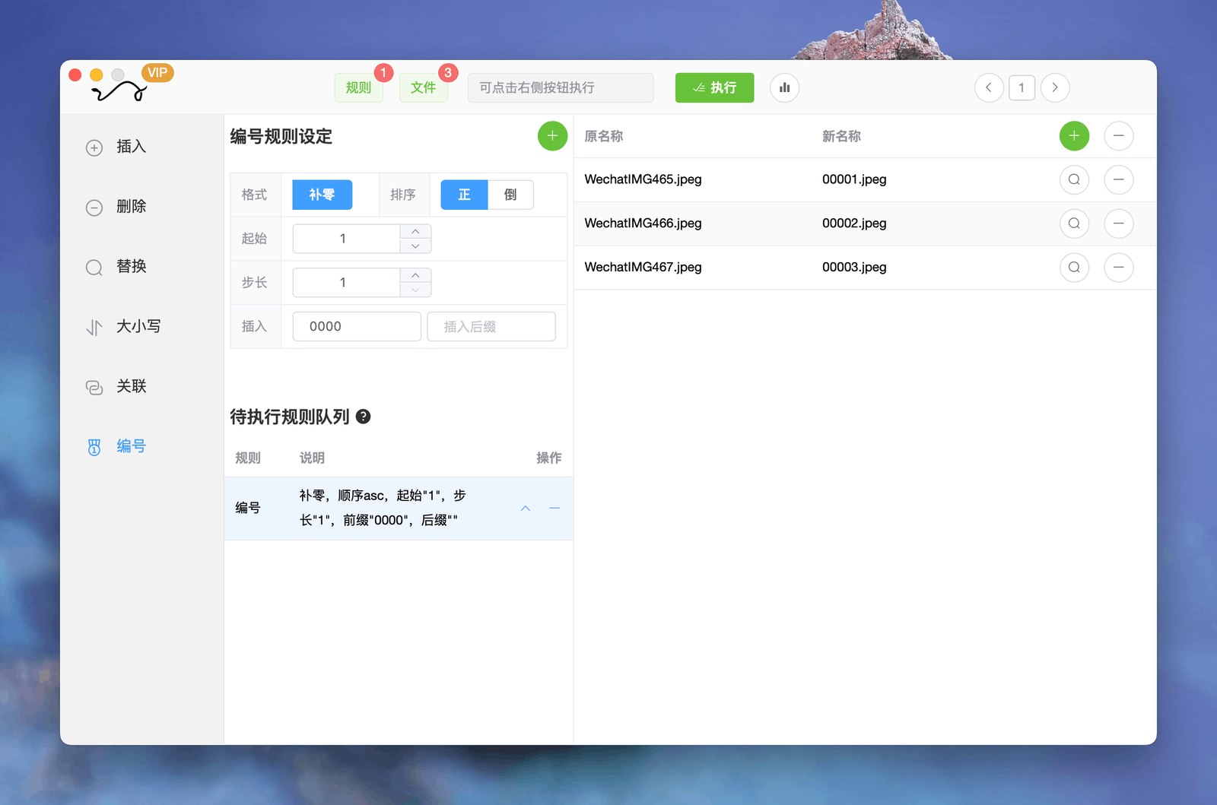Move the 编号 rule up in queue
This screenshot has width=1217, height=805.
(x=526, y=509)
